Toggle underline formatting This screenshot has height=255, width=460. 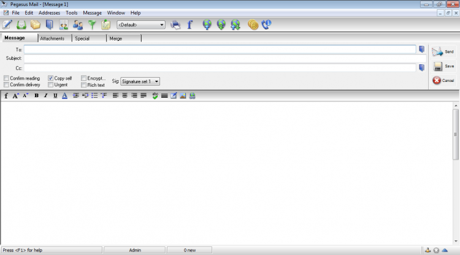(55, 95)
